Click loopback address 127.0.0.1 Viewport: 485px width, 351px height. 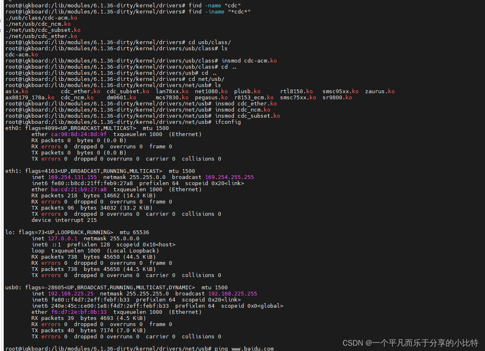63,239
